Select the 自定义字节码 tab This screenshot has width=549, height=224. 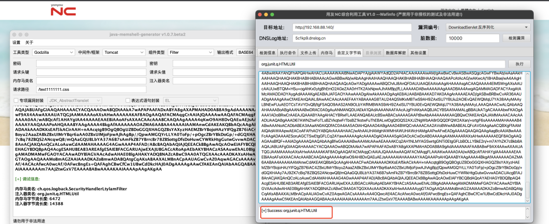(x=349, y=53)
